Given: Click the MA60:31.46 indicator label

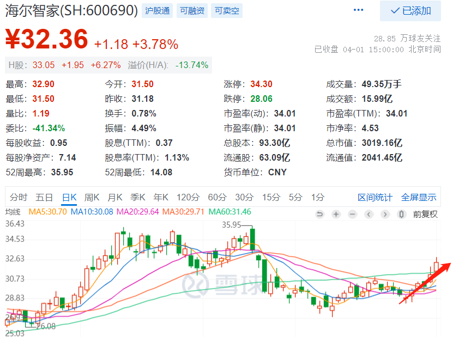Looking at the screenshot, I should [x=230, y=212].
